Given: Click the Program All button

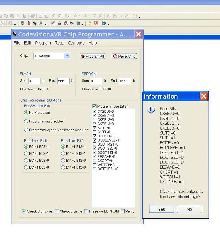Looking at the screenshot, I should (93, 56).
